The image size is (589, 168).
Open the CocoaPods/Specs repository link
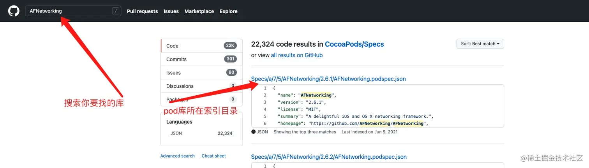[x=354, y=44]
